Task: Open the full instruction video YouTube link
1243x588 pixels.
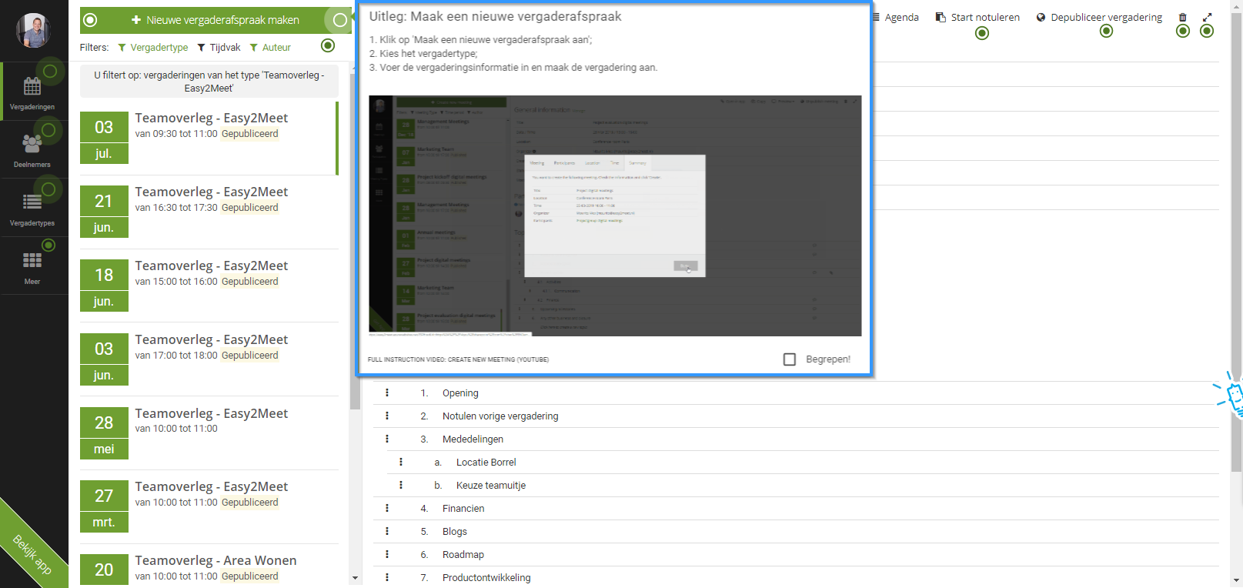Action: [458, 359]
